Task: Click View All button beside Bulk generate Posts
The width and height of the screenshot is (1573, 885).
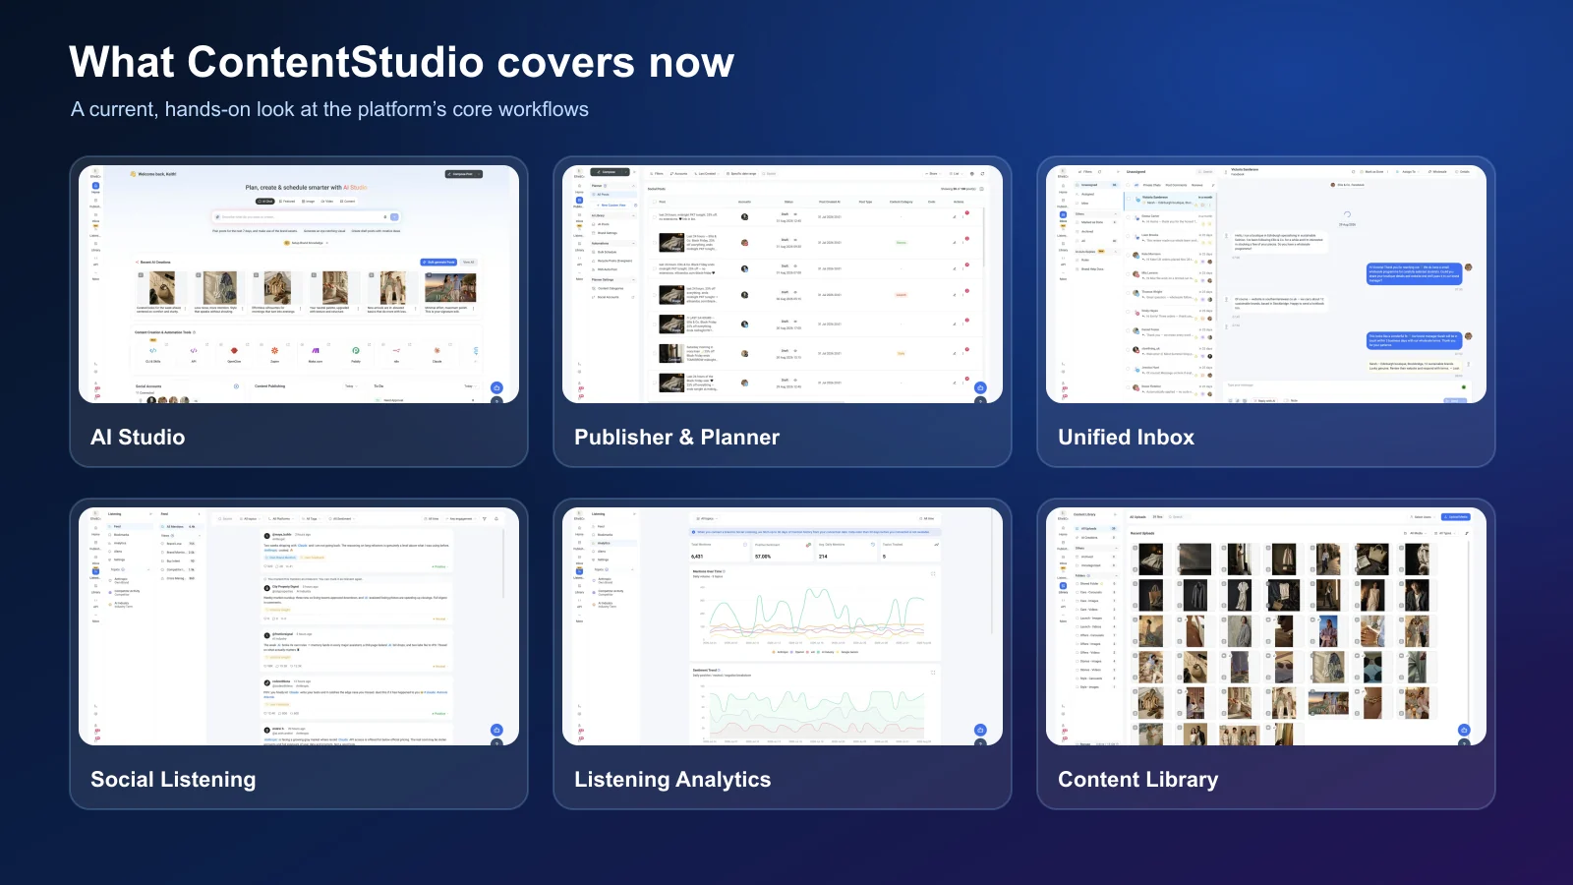Action: (469, 262)
